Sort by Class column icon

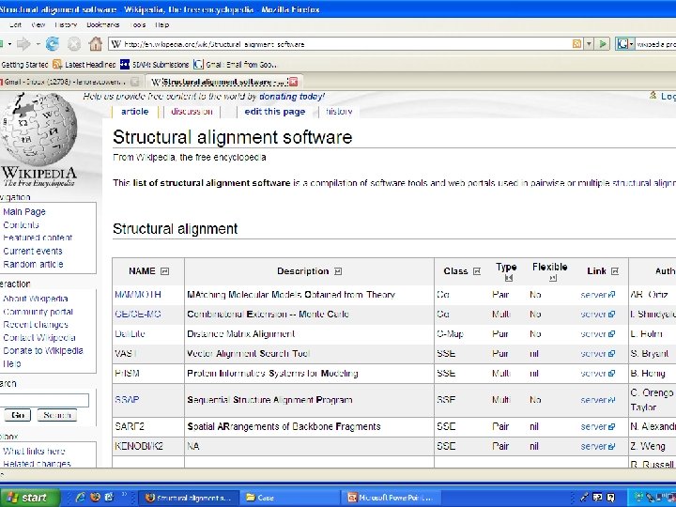tap(476, 271)
